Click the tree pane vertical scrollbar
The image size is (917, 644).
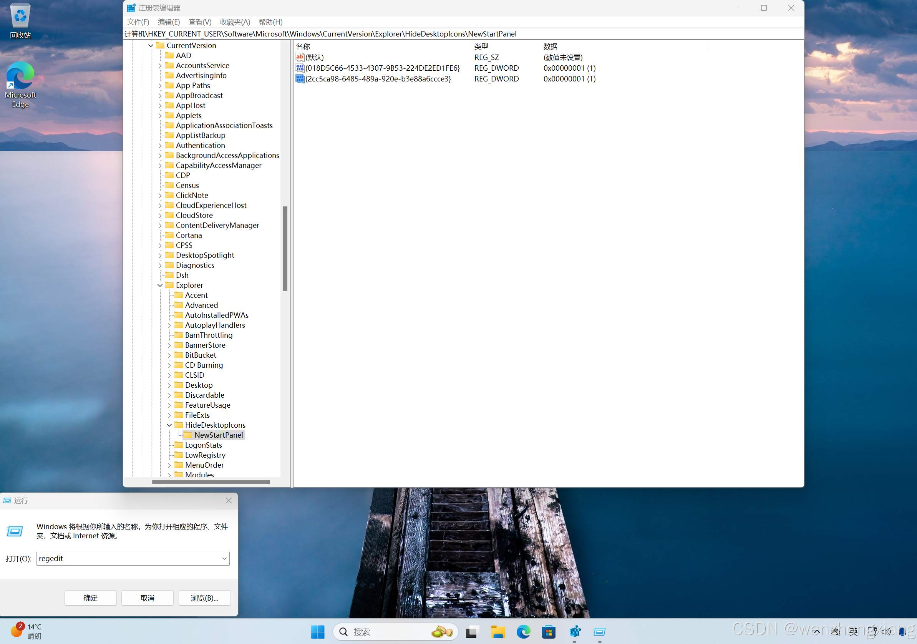pos(285,249)
